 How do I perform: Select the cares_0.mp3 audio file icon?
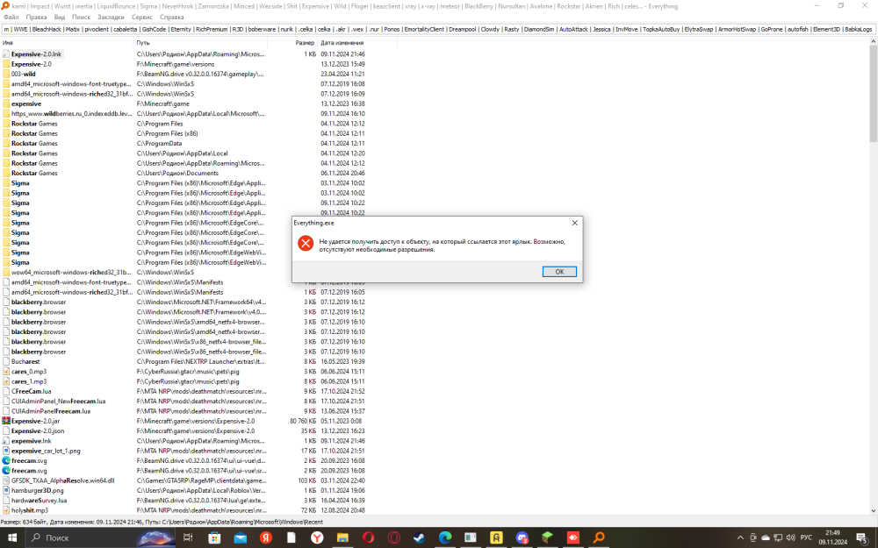click(x=5, y=371)
